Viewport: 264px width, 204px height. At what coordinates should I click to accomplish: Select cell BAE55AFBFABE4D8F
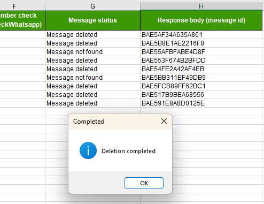[x=201, y=52]
